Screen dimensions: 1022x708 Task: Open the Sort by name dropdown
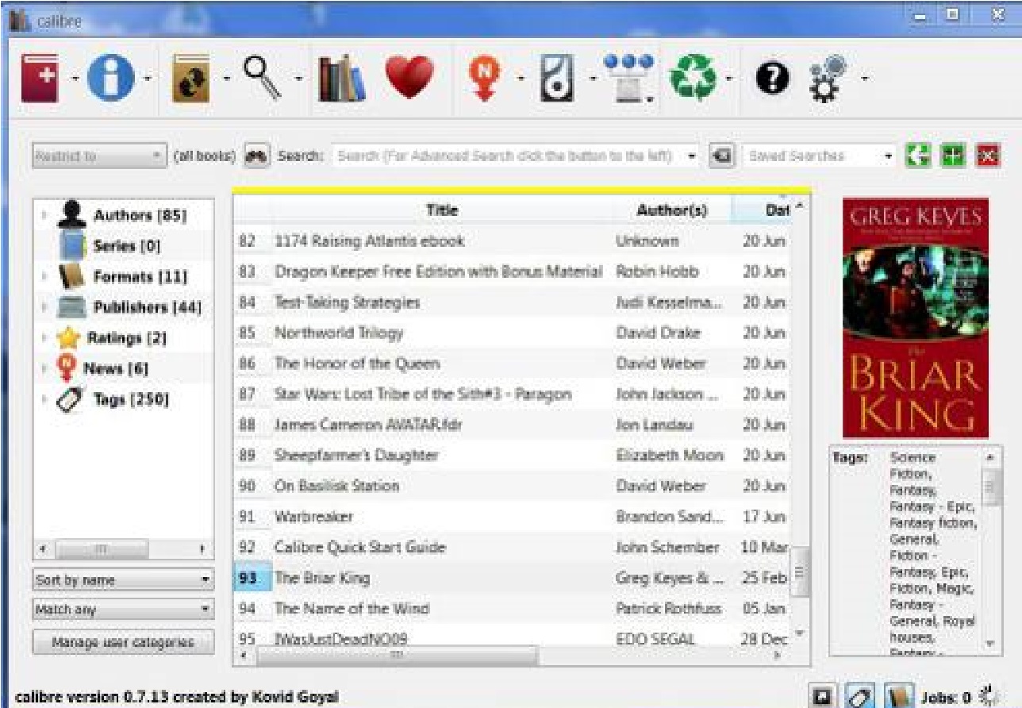click(x=124, y=580)
